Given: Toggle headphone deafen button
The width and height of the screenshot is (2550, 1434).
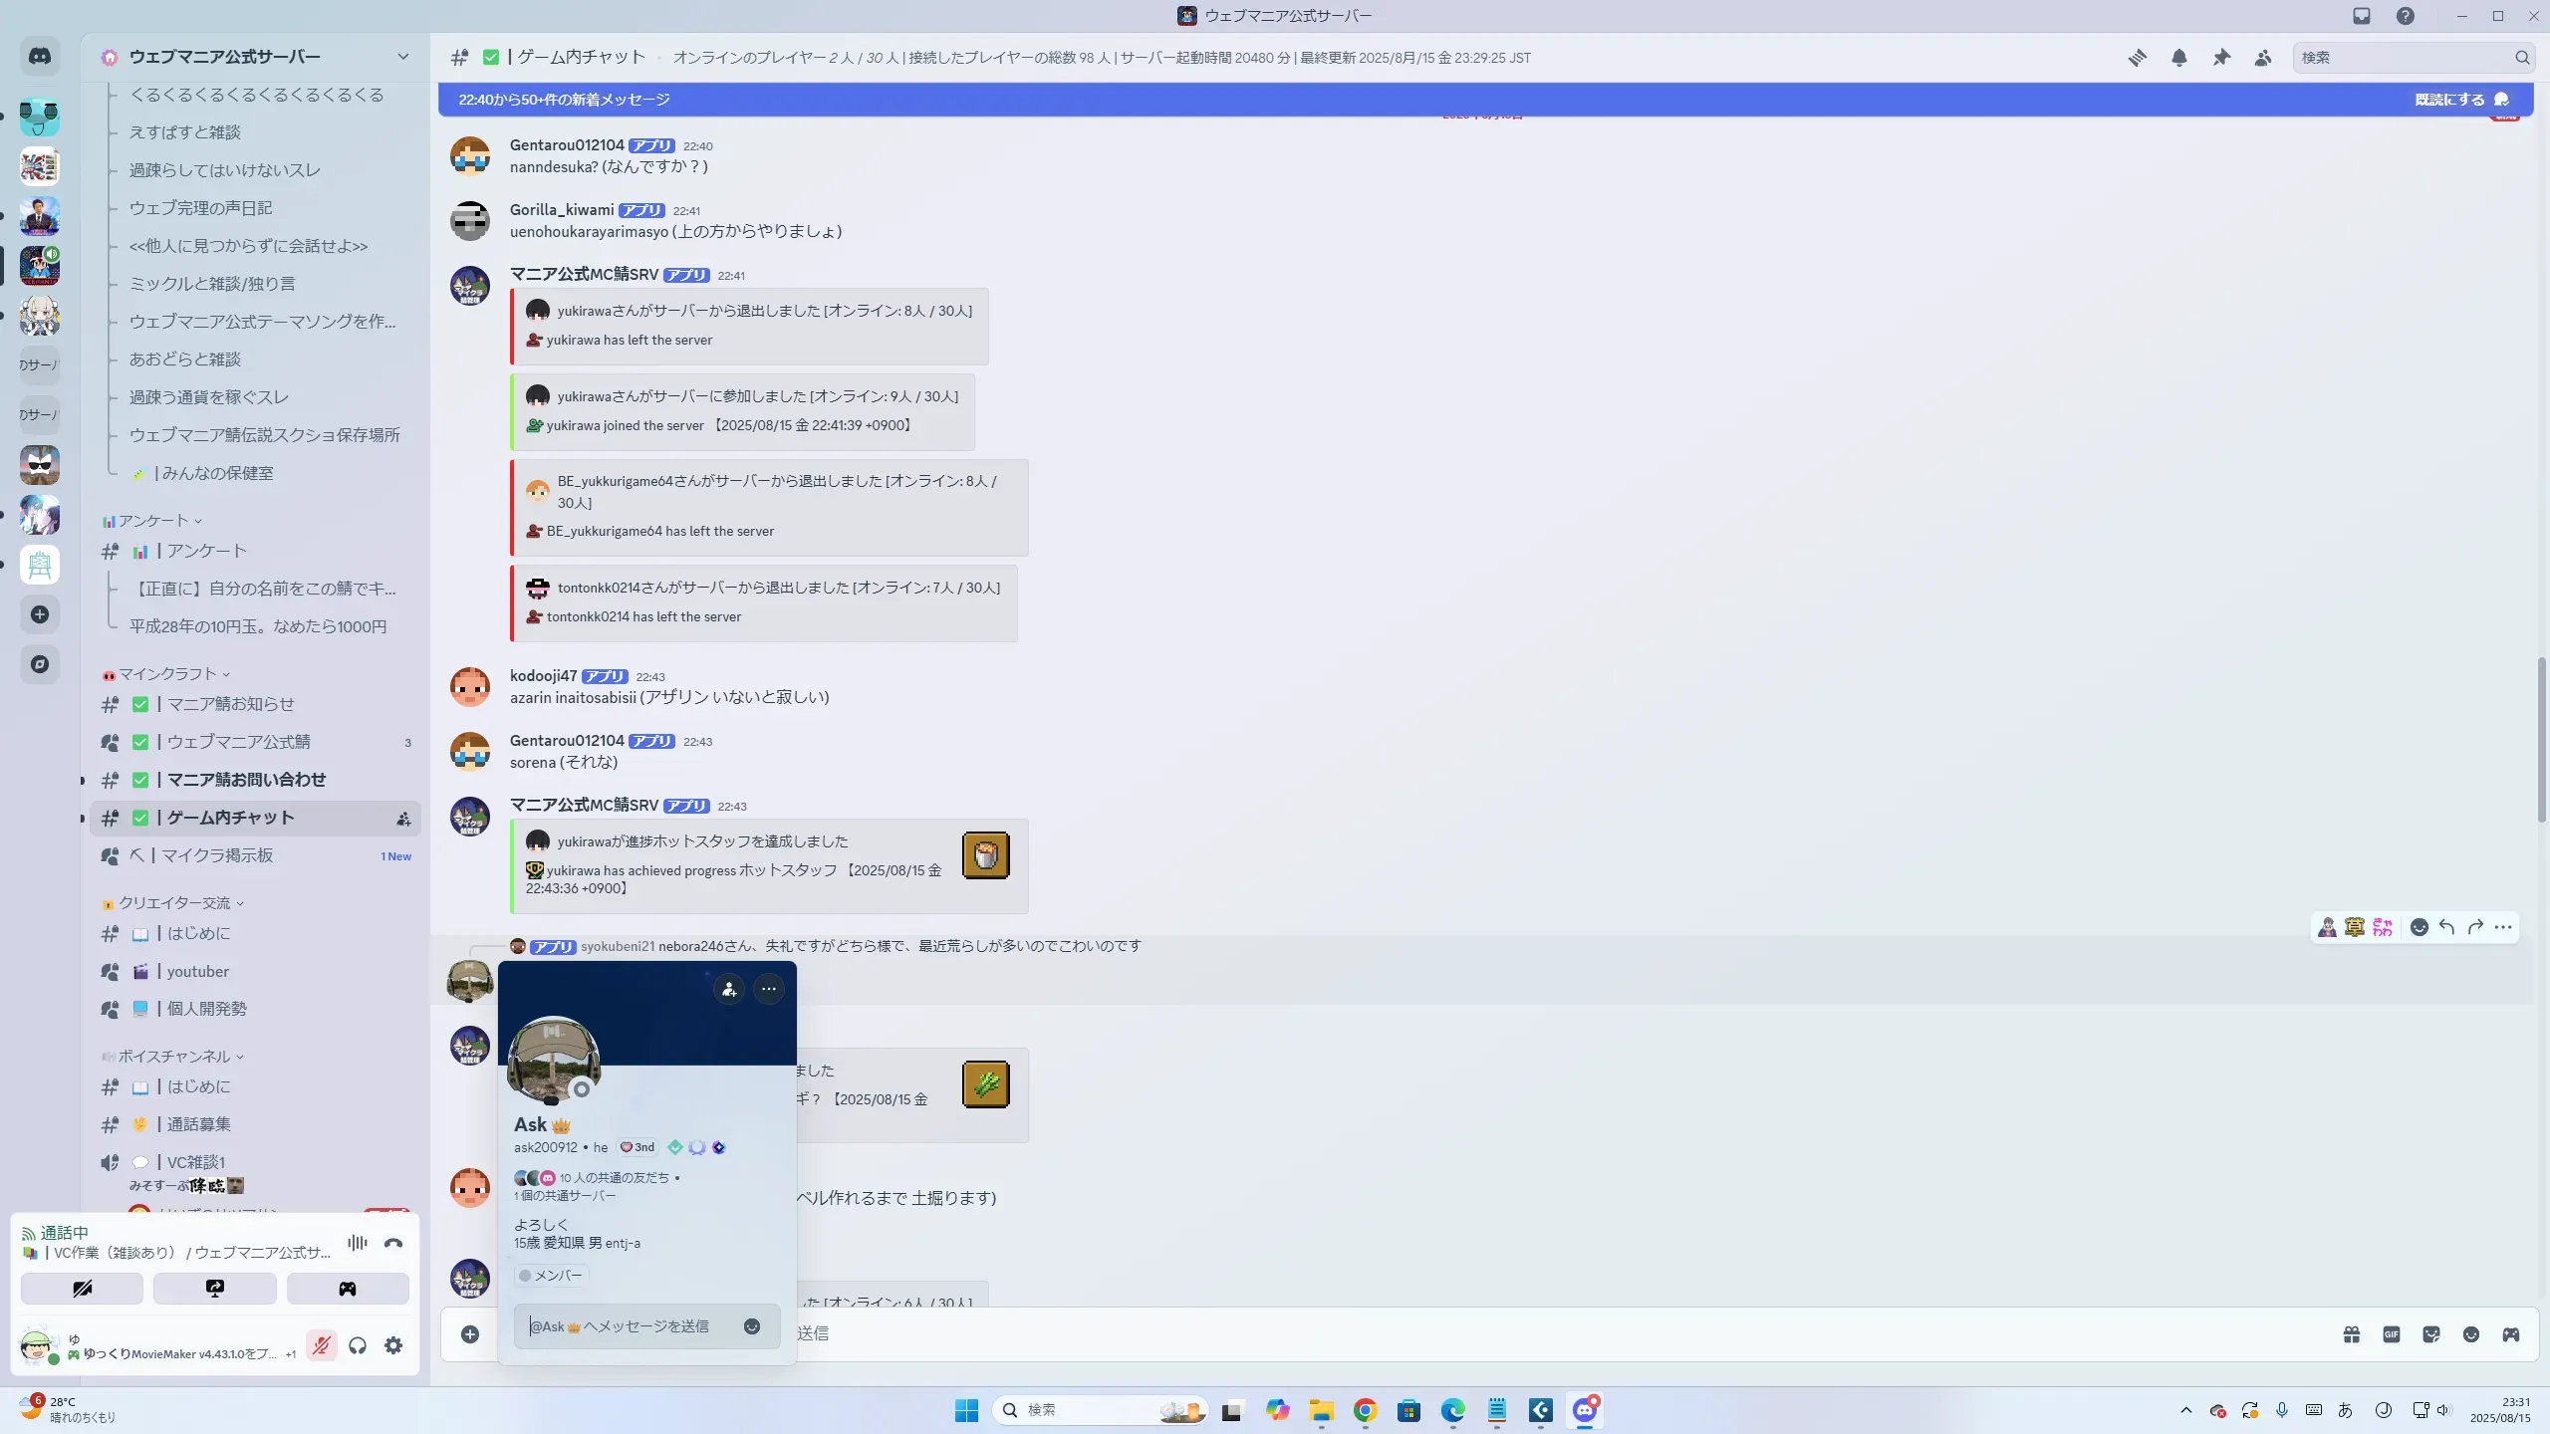Looking at the screenshot, I should [x=358, y=1345].
